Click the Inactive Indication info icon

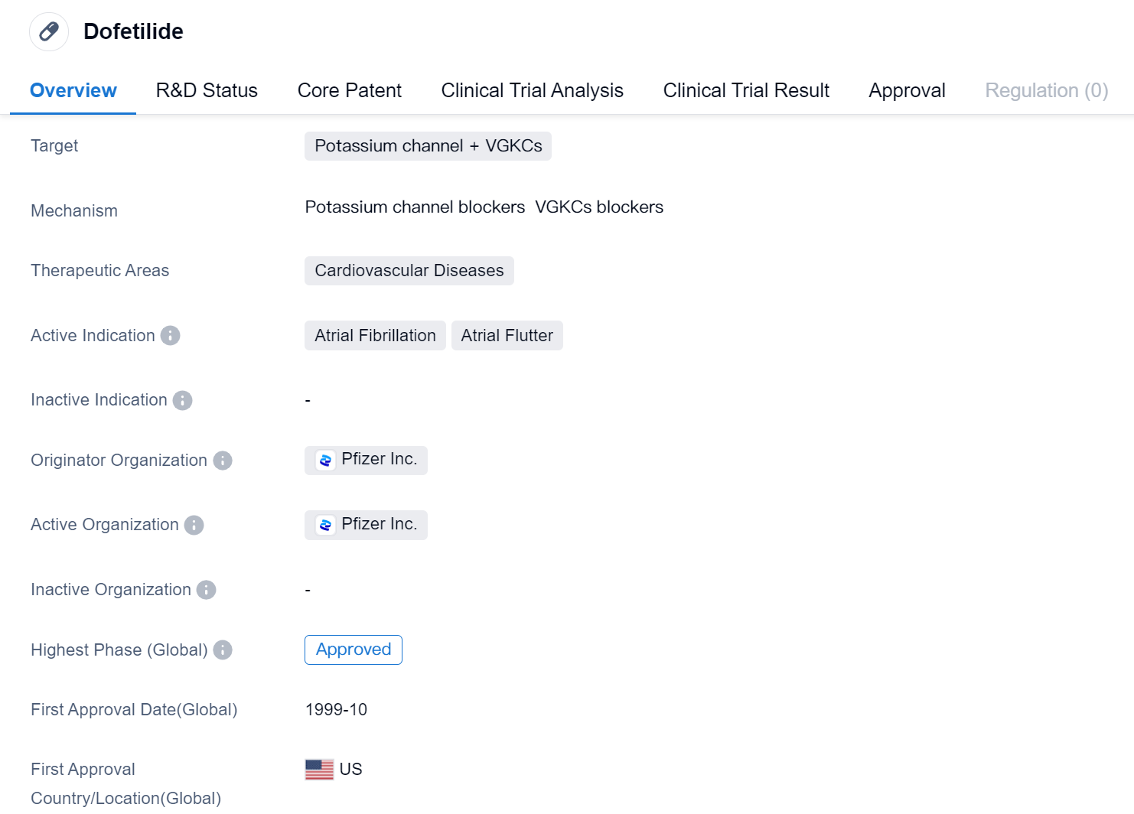coord(182,400)
